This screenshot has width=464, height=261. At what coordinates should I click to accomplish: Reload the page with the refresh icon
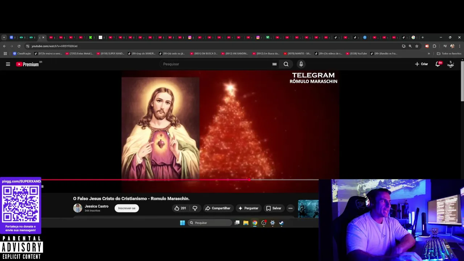coord(19,46)
